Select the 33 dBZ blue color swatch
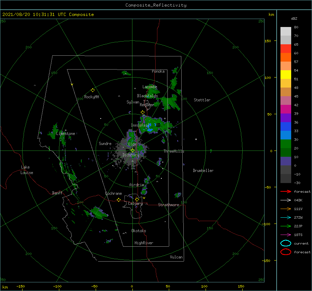The width and height of the screenshot is (312, 291). click(286, 126)
